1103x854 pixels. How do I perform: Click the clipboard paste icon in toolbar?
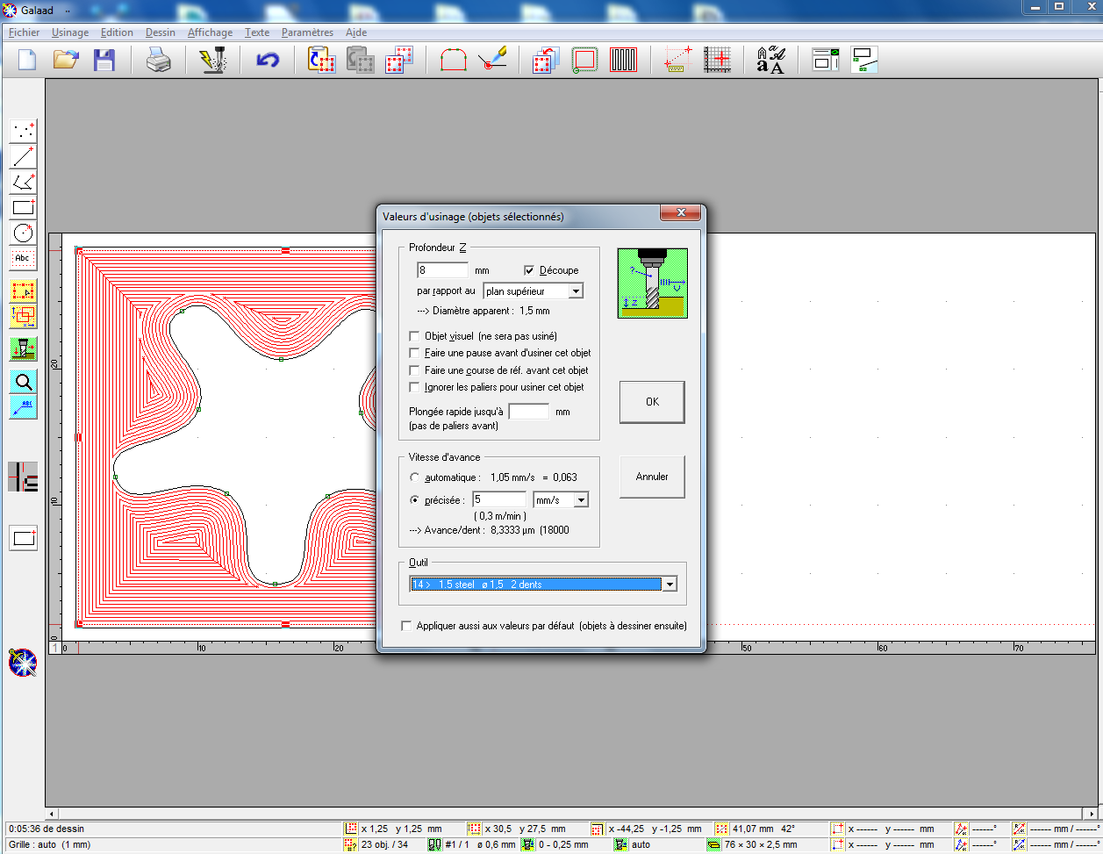pyautogui.click(x=321, y=60)
